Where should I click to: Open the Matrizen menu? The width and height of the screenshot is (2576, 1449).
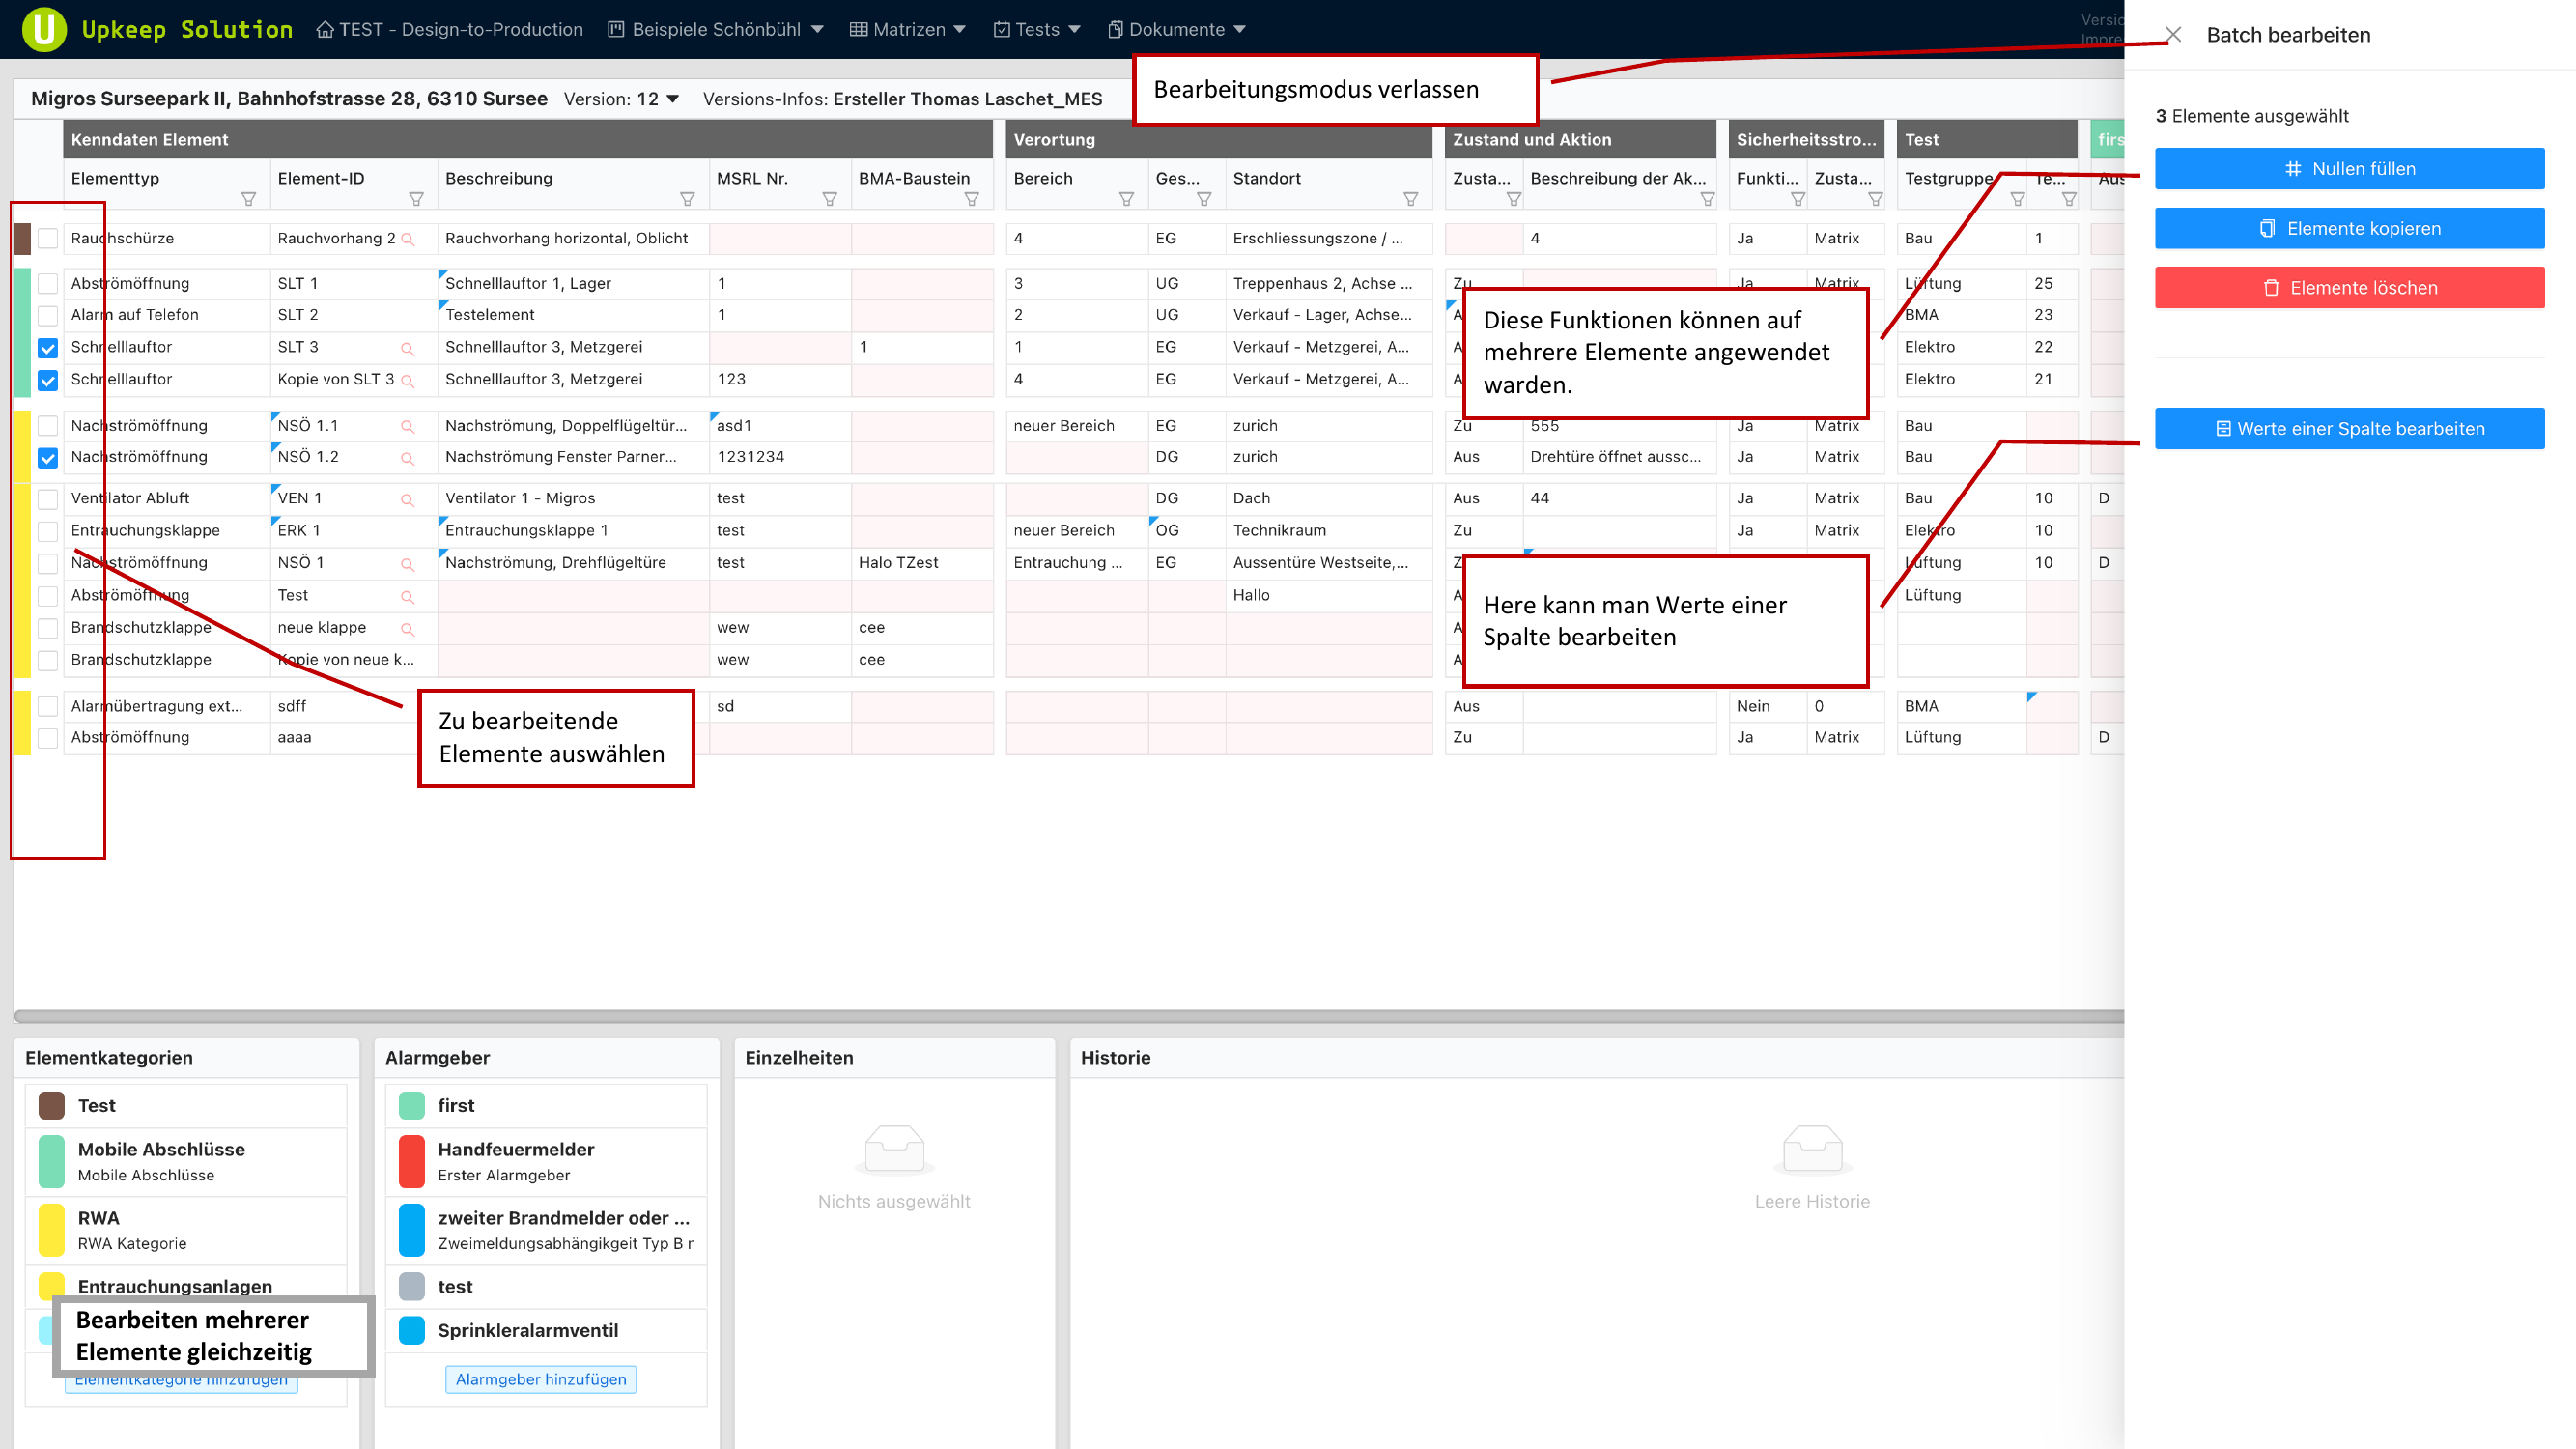pos(907,29)
